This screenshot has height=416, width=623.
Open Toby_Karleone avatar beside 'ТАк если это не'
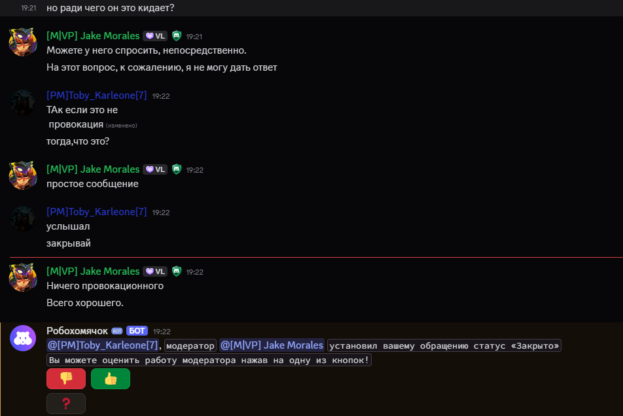(x=23, y=103)
